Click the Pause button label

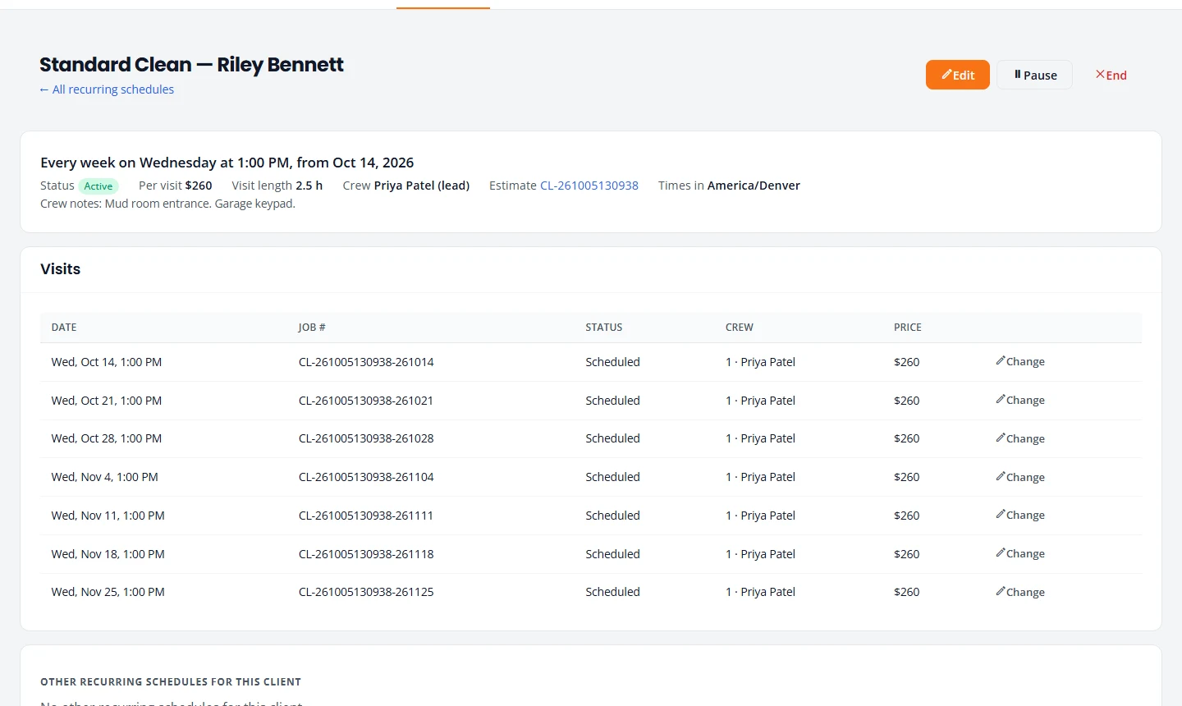(x=1040, y=76)
